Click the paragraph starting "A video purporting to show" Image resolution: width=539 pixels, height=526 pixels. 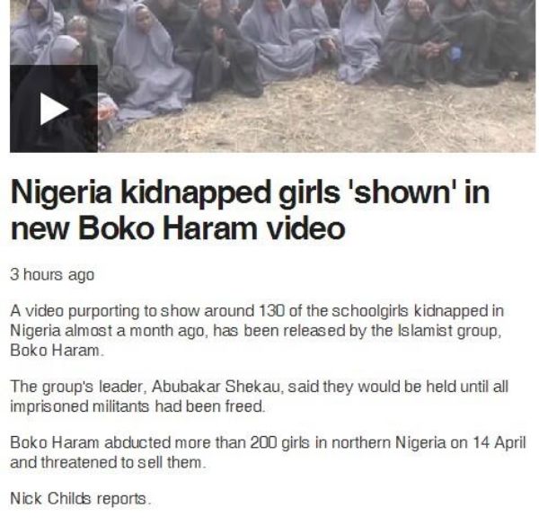(257, 331)
